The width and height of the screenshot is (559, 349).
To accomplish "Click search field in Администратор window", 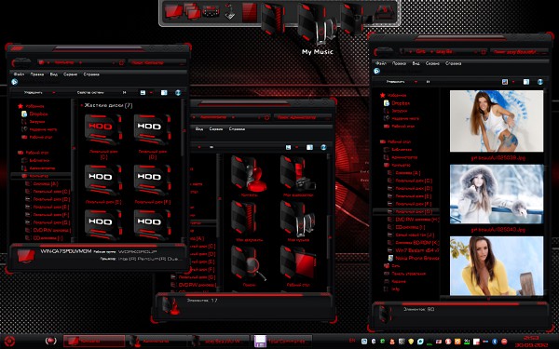I will 304,117.
